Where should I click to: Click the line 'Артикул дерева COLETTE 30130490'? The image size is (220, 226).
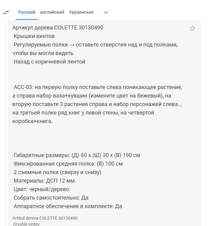(x=58, y=28)
